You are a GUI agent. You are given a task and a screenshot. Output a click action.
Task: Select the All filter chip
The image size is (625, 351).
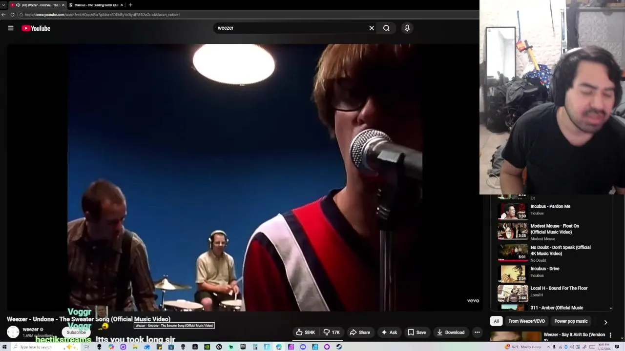496,321
